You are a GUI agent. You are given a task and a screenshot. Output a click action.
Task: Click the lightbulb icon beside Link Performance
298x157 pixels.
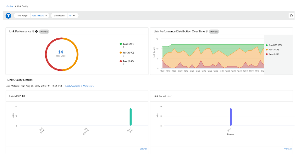pos(33,31)
